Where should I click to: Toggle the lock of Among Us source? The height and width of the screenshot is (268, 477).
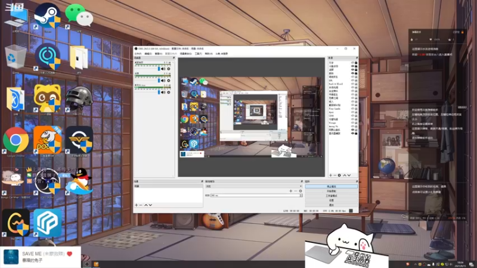(x=356, y=126)
